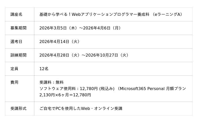Click recruitment start date 2026年3月5日（木）

[x=59, y=28]
